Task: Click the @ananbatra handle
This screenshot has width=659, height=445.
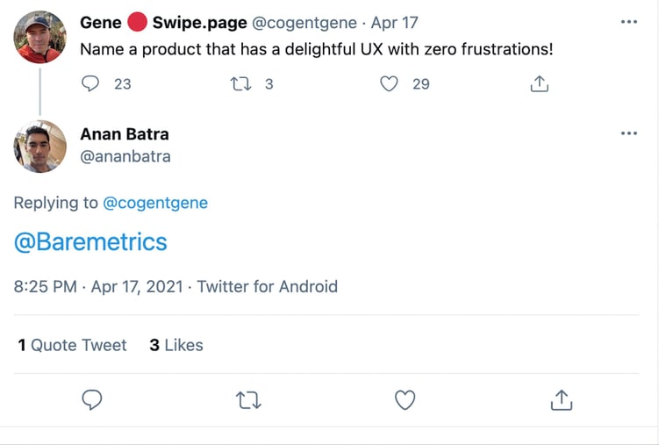Action: [x=125, y=156]
